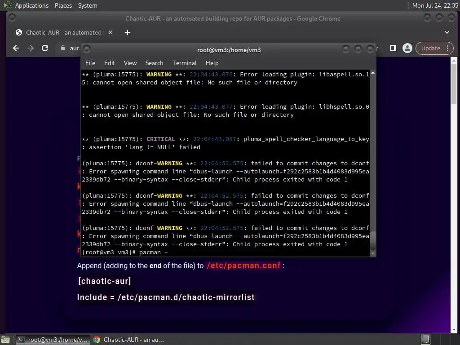460x345 pixels.
Task: Open terminal Search menu
Action: 155,63
